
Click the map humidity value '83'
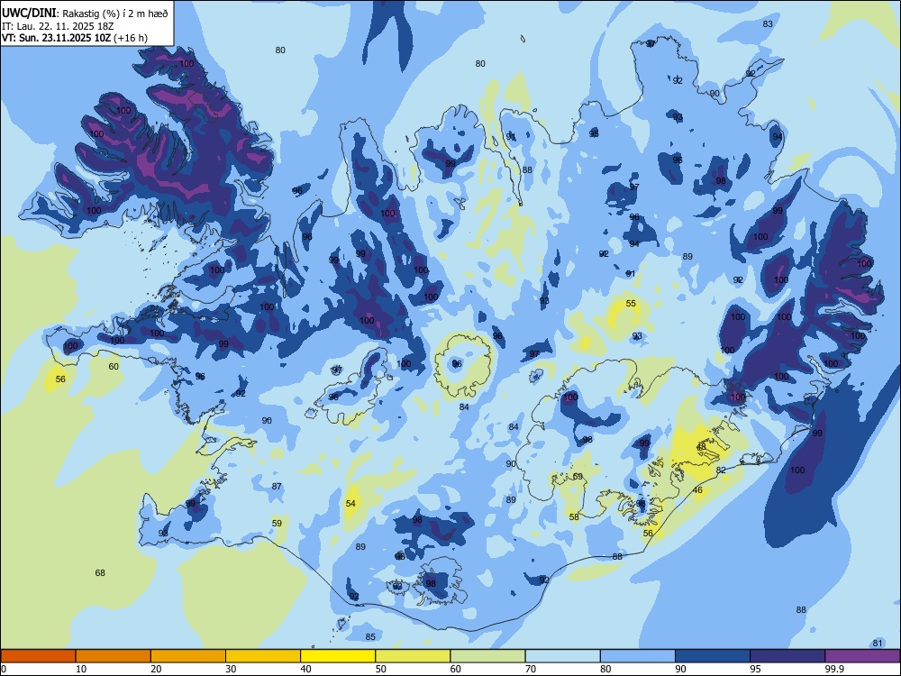point(768,24)
